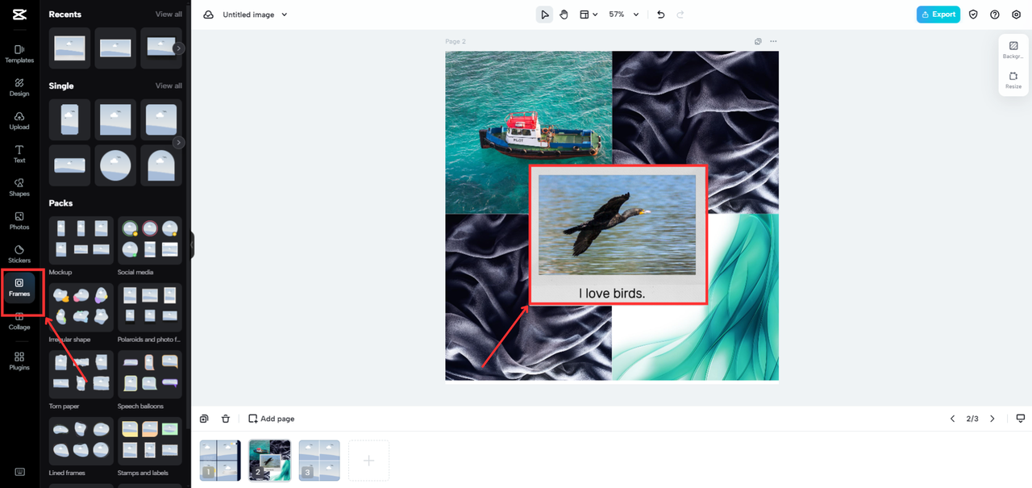Open the Shapes panel
The height and width of the screenshot is (488, 1032).
[x=19, y=187]
